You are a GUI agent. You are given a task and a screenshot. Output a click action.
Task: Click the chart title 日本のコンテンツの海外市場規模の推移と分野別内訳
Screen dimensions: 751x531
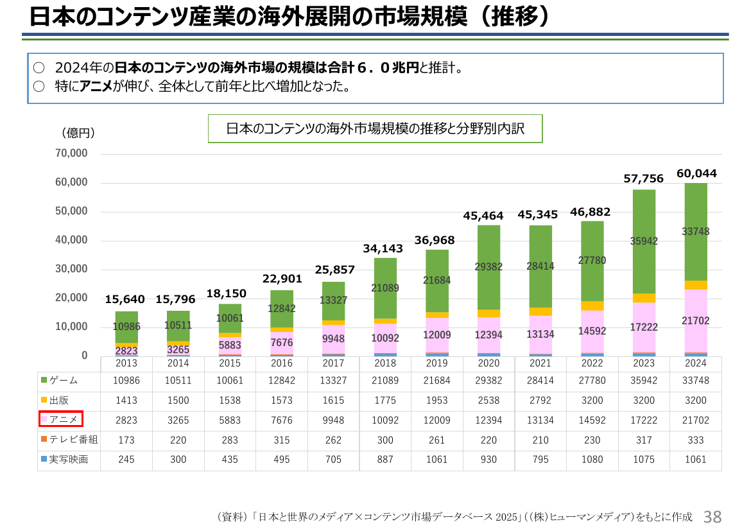pyautogui.click(x=375, y=128)
